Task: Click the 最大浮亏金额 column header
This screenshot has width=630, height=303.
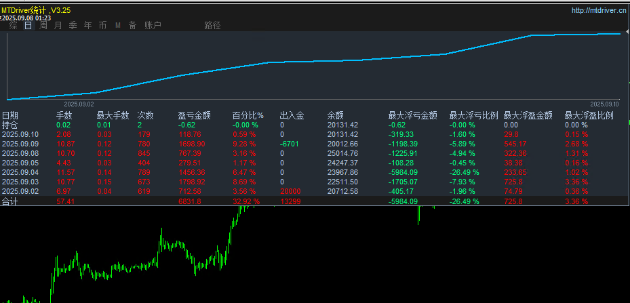Action: click(412, 116)
